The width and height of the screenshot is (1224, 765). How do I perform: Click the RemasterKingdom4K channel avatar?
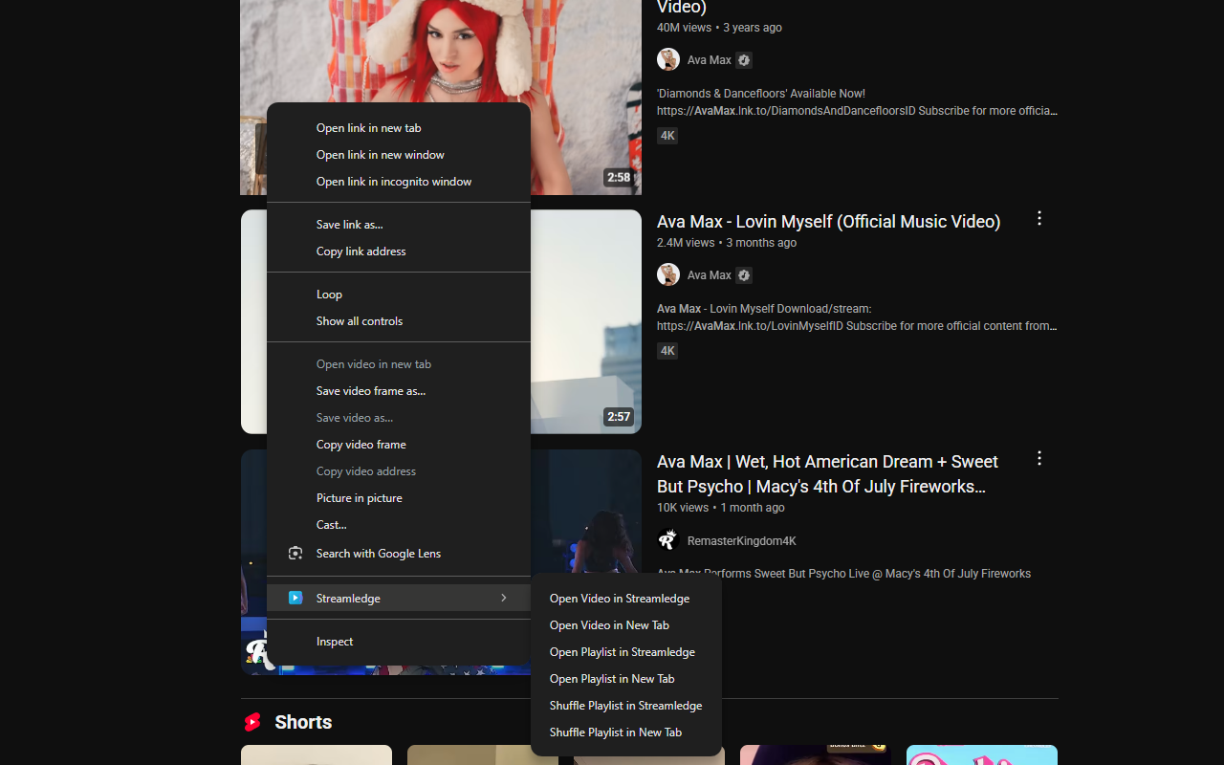click(668, 540)
